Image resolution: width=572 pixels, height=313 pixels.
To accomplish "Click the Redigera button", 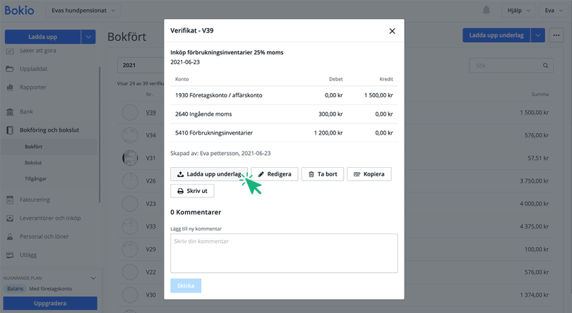I will [274, 174].
